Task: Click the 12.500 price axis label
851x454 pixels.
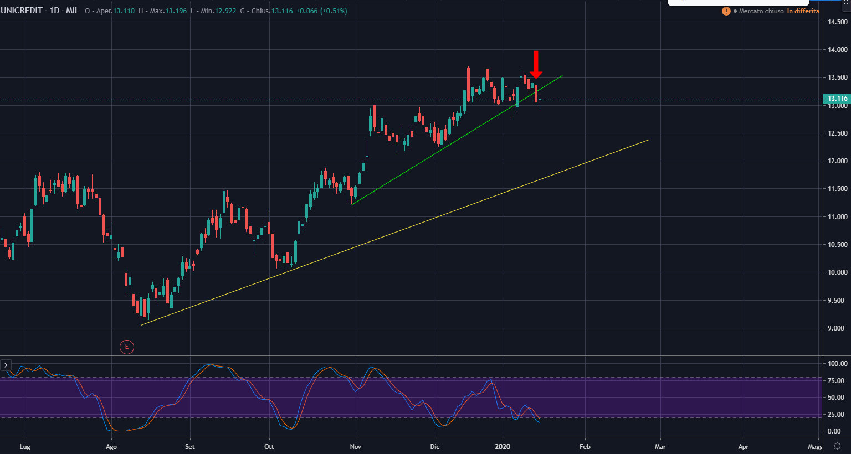Action: (837, 133)
